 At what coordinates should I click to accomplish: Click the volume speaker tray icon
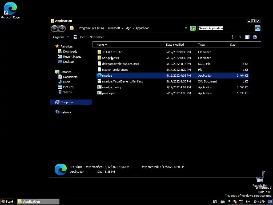tap(247, 202)
